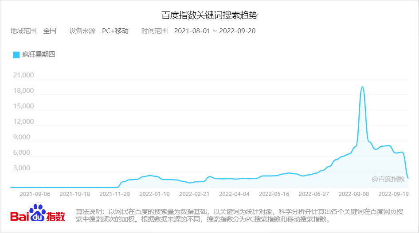Click the 设备来源 label

pyautogui.click(x=82, y=31)
